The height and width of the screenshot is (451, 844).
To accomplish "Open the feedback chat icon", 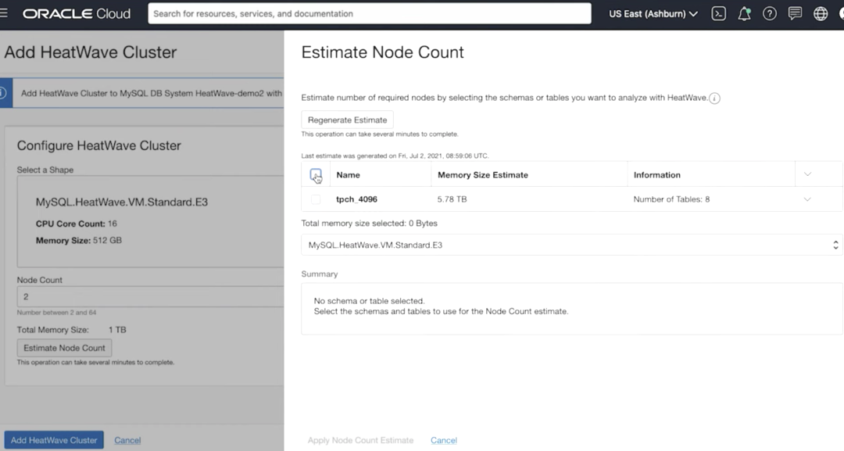I will 796,13.
